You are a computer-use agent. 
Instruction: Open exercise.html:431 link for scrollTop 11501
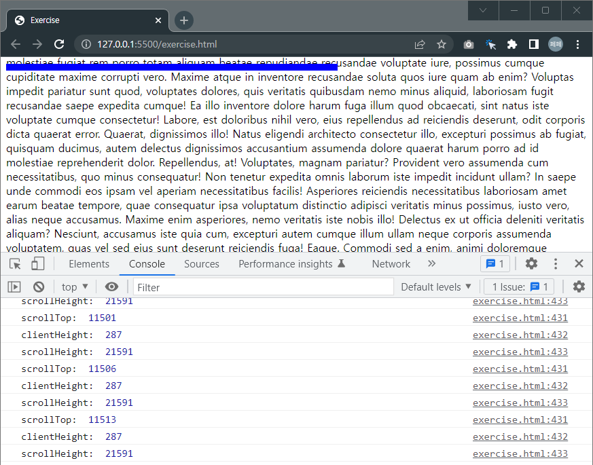tap(520, 318)
